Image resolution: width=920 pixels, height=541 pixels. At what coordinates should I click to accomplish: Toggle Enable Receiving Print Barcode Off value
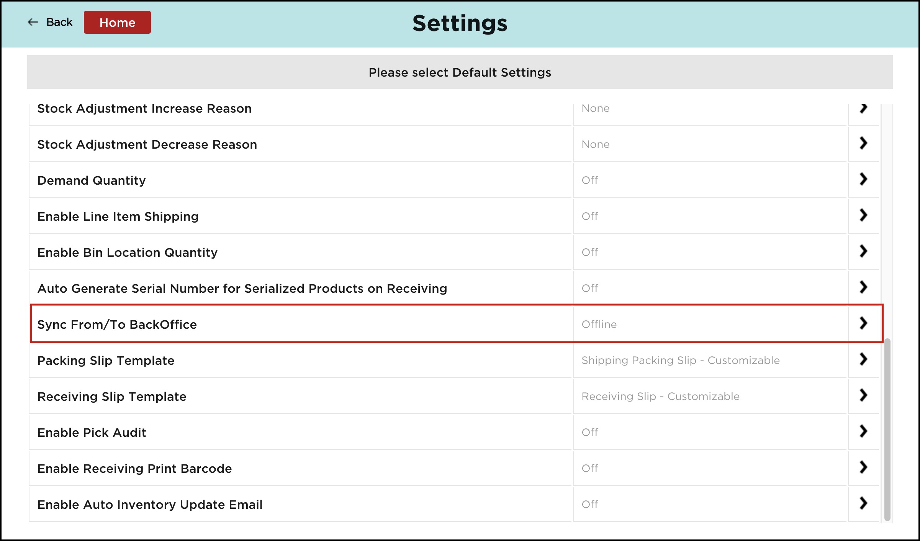(590, 468)
